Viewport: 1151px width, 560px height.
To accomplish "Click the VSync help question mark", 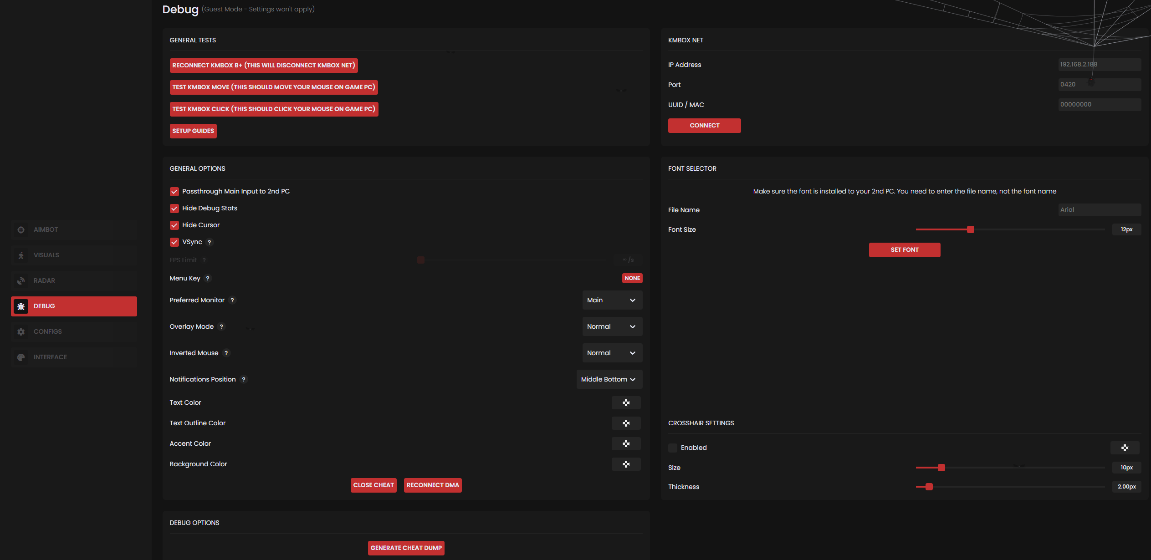I will tap(209, 242).
